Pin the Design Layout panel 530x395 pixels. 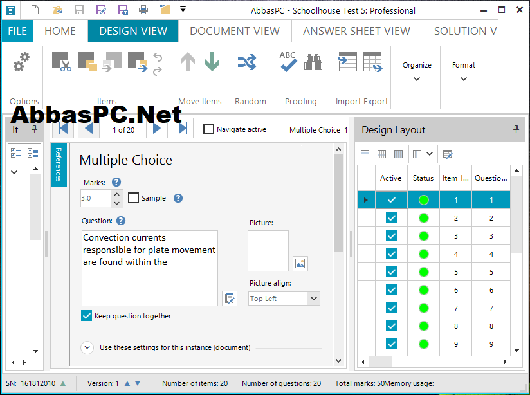(x=516, y=129)
